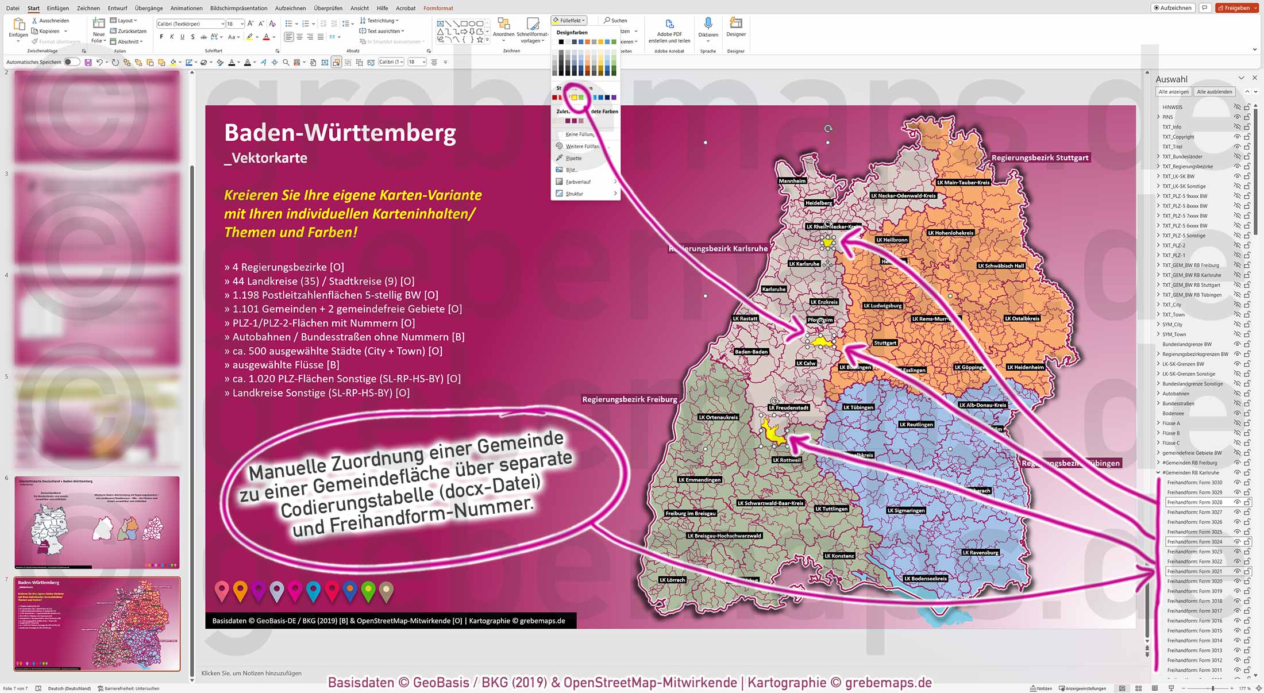Apply bold formatting in the Schriftart group
1264x693 pixels.
coord(161,36)
